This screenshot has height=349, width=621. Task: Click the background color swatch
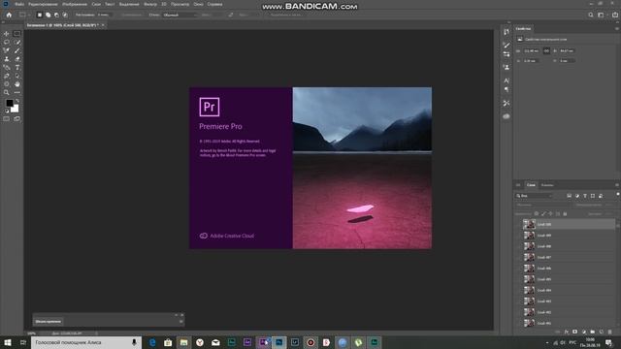(16, 109)
